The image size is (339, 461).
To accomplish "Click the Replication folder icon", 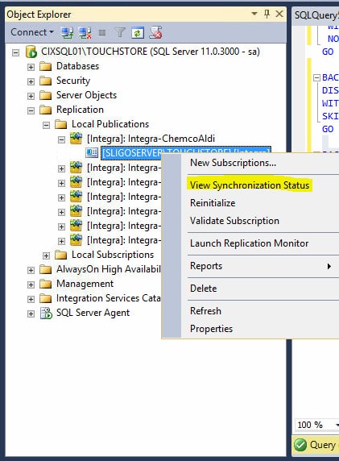I will 46,110.
